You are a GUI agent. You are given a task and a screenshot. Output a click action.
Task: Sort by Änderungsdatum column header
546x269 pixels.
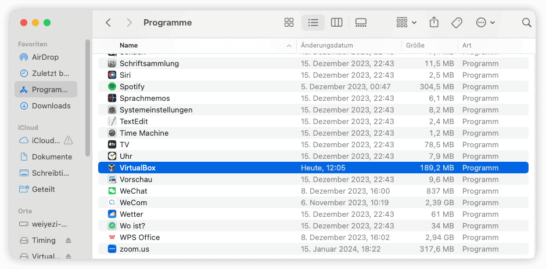(x=327, y=46)
